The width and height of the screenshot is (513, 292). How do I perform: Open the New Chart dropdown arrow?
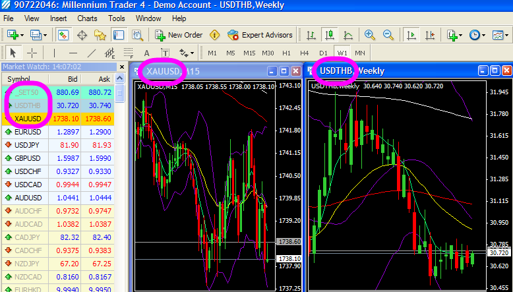pos(22,35)
